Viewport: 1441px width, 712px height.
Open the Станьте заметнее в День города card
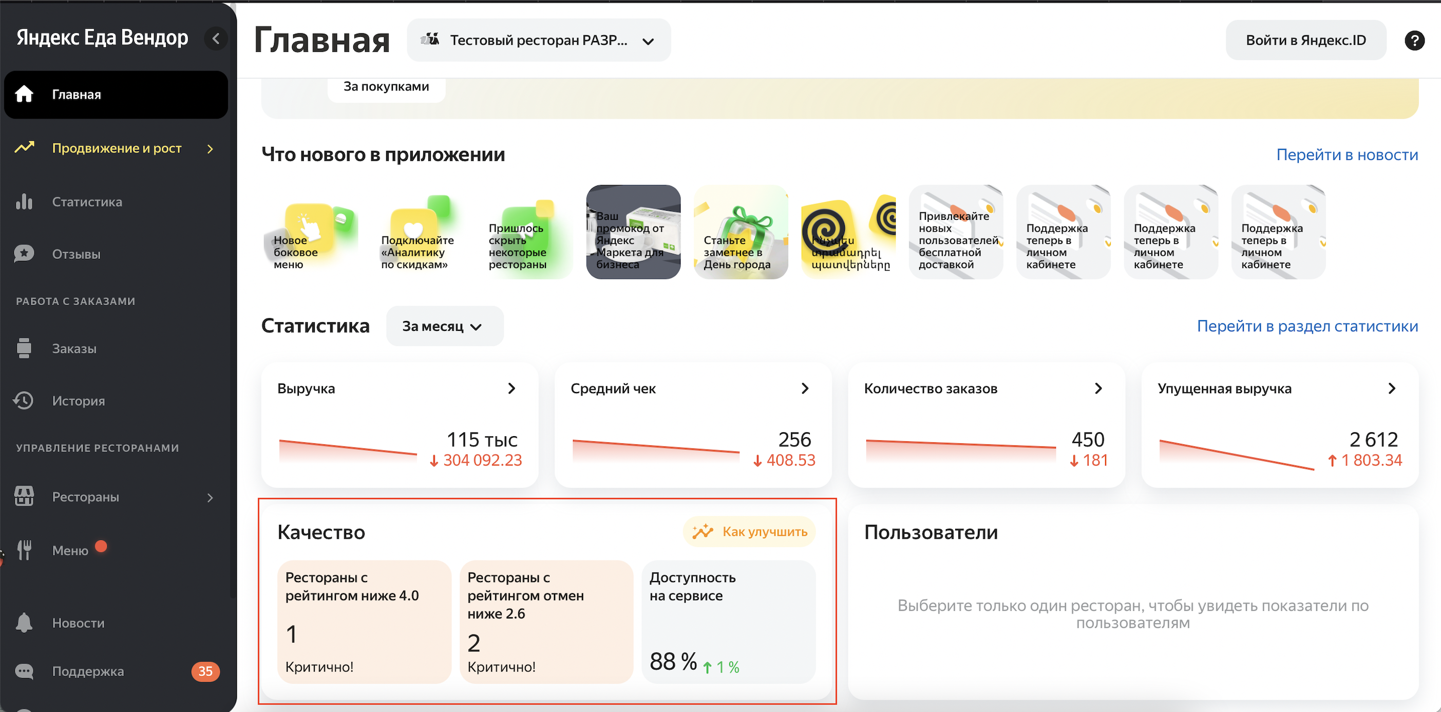tap(741, 232)
